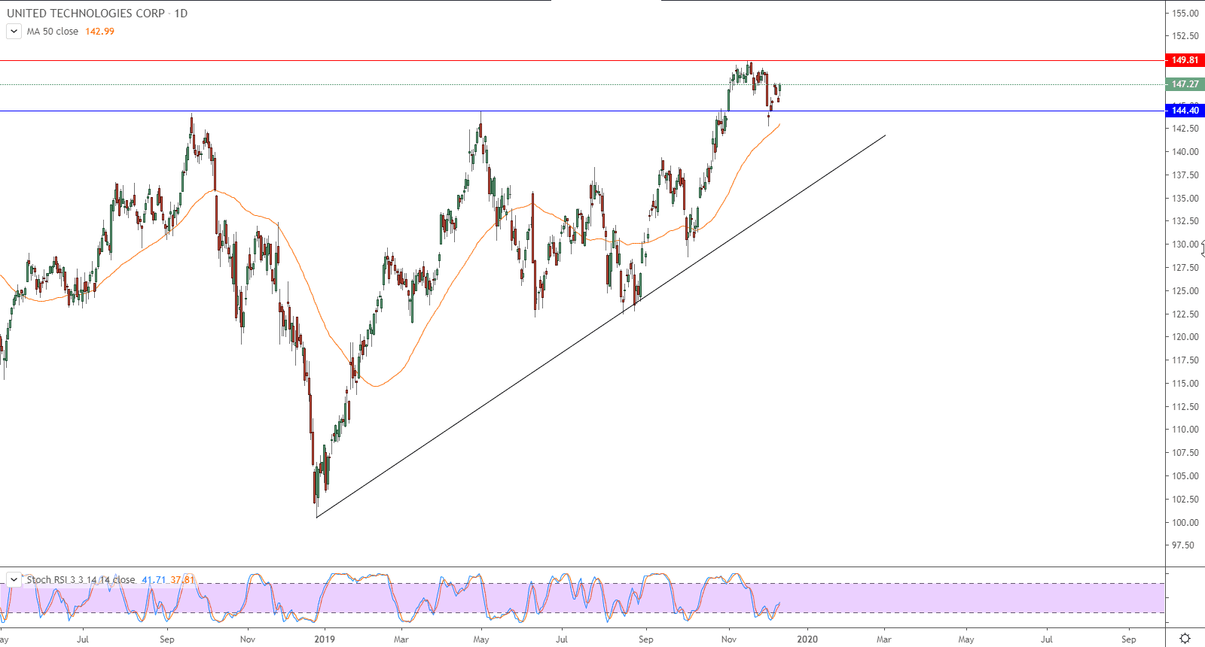Click the 130.00 price scale label
Screen dimensions: 1205x647
(1185, 245)
